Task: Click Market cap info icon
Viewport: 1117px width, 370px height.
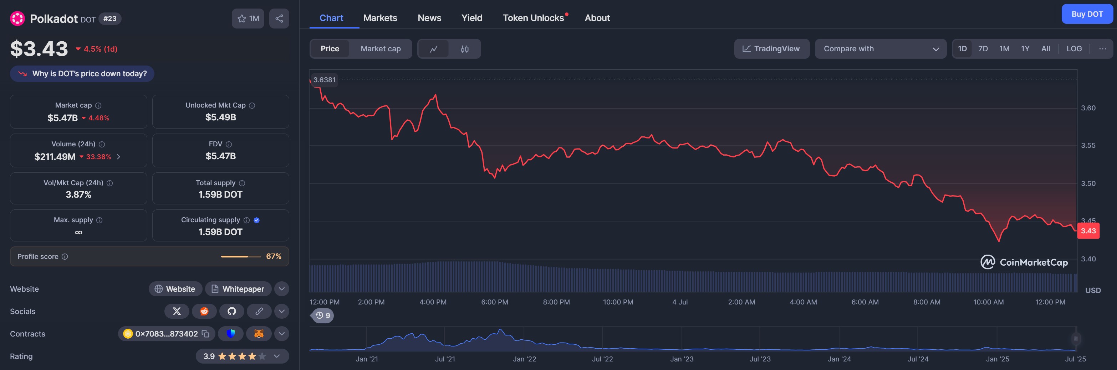Action: [x=98, y=106]
